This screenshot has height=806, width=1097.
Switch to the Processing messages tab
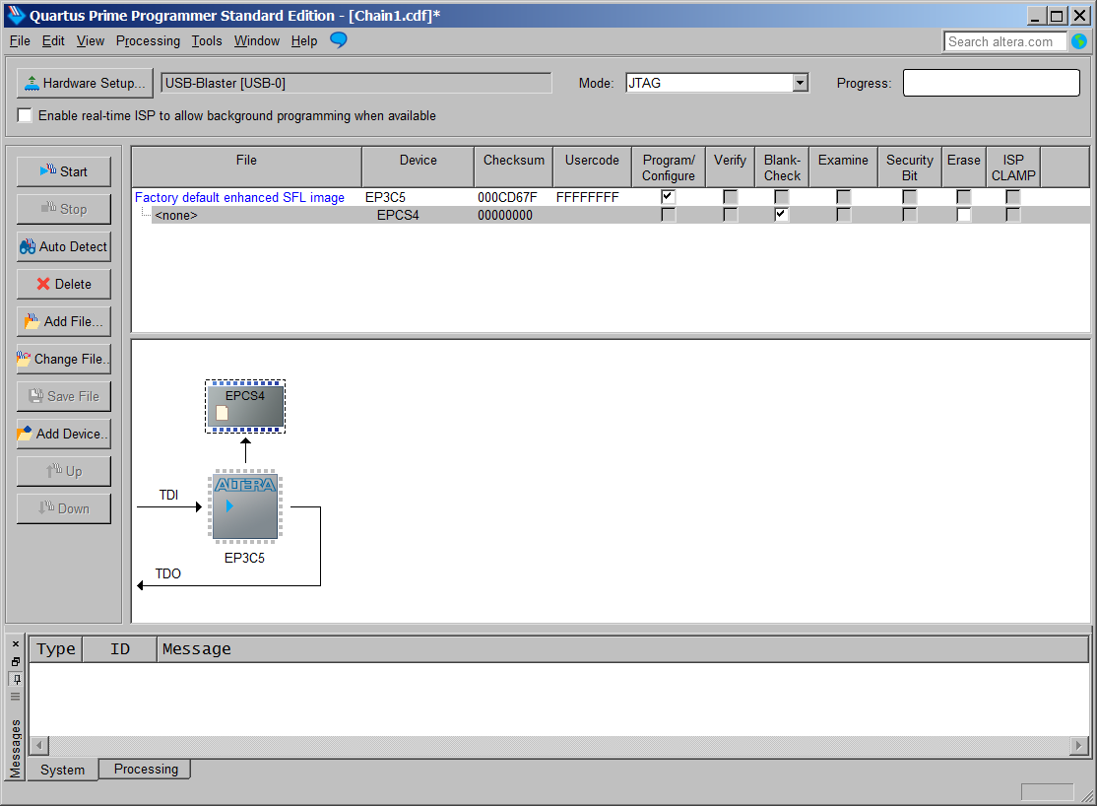click(x=146, y=769)
